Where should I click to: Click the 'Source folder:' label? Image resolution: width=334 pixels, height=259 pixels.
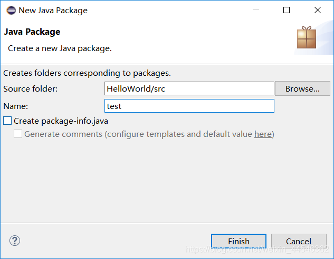point(31,88)
